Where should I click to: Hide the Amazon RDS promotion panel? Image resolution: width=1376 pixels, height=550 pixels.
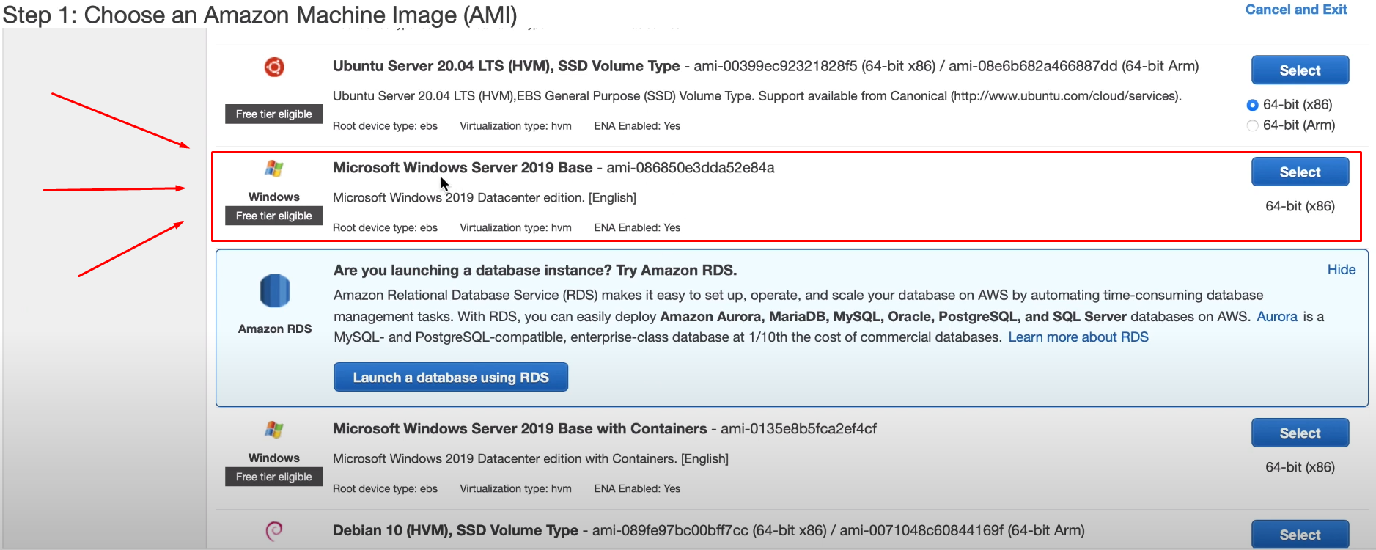(x=1341, y=270)
